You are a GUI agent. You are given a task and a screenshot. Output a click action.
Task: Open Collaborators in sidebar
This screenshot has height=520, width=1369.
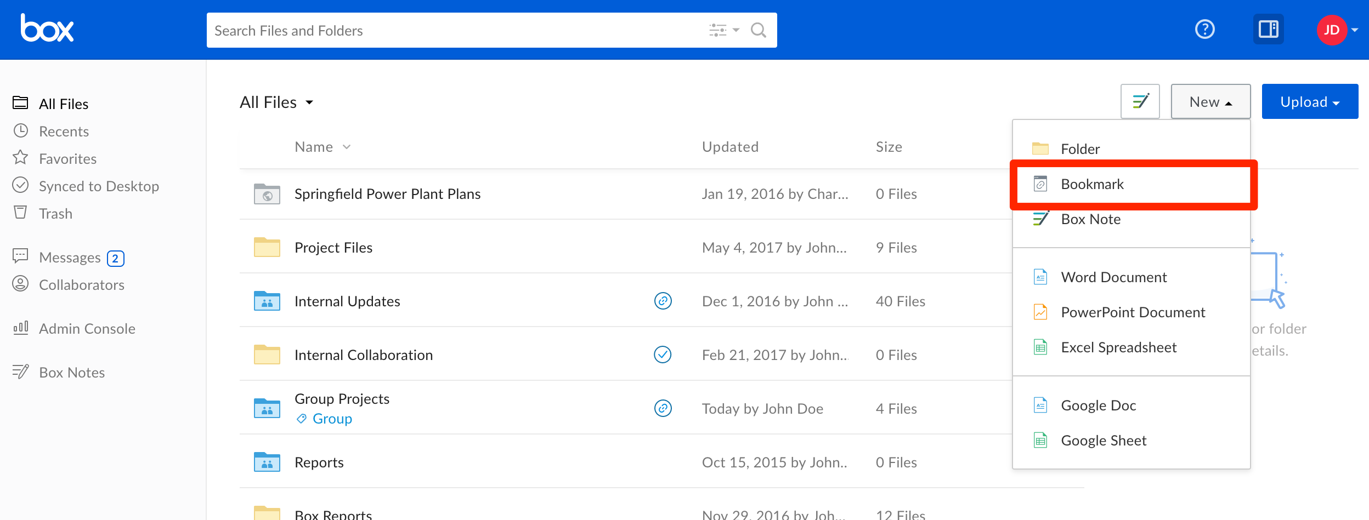[82, 285]
